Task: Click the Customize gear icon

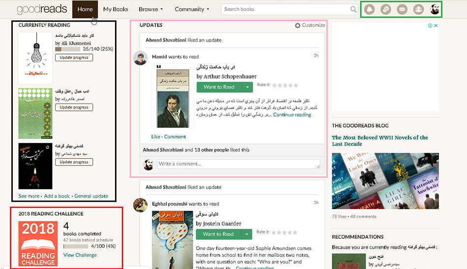Action: (297, 26)
